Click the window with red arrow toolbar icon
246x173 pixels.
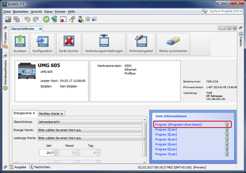(x=63, y=19)
